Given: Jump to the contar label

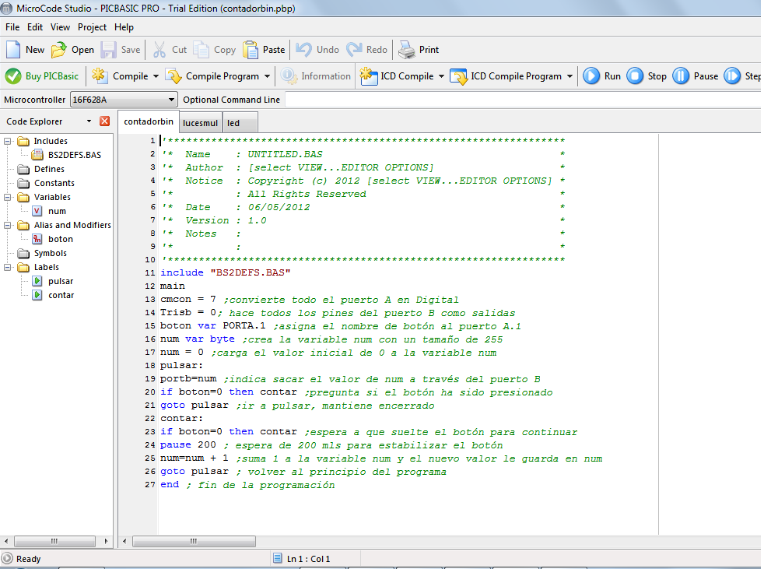Looking at the screenshot, I should (x=61, y=296).
